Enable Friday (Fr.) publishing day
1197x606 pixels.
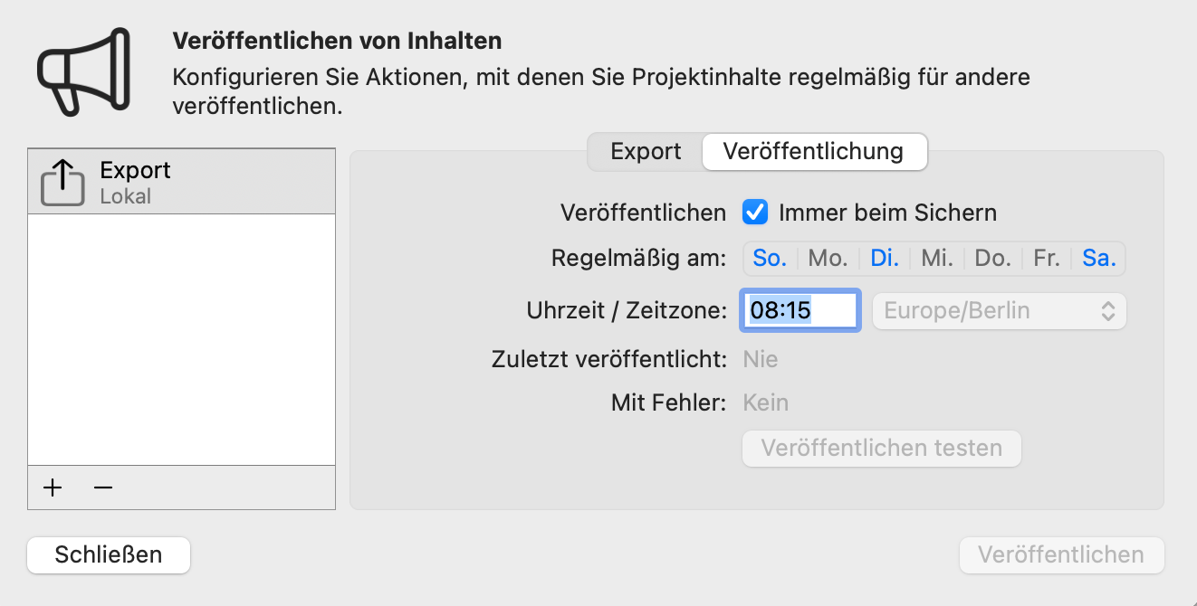pyautogui.click(x=1046, y=259)
